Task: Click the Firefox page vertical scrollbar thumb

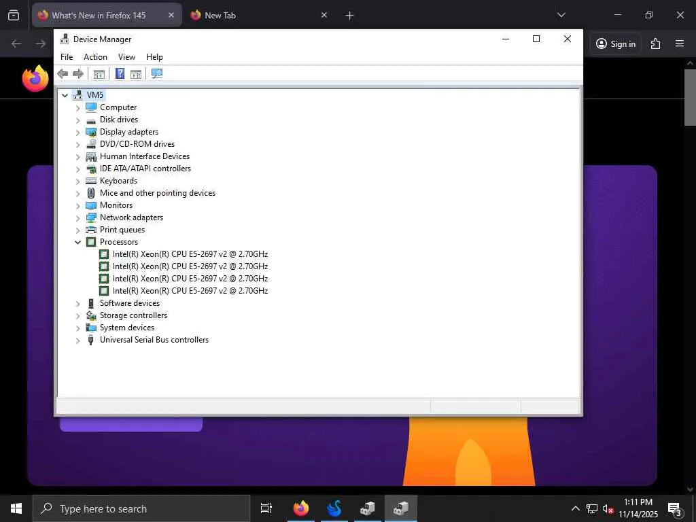Action: [691, 97]
